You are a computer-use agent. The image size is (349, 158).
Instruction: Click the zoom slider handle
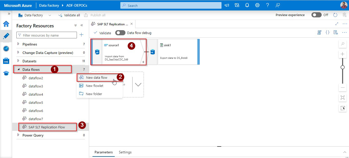click(343, 67)
